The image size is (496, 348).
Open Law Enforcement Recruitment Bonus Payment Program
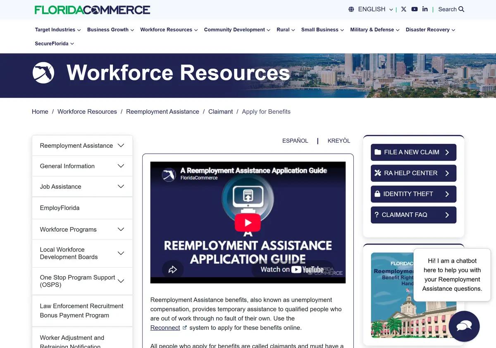[x=82, y=310]
